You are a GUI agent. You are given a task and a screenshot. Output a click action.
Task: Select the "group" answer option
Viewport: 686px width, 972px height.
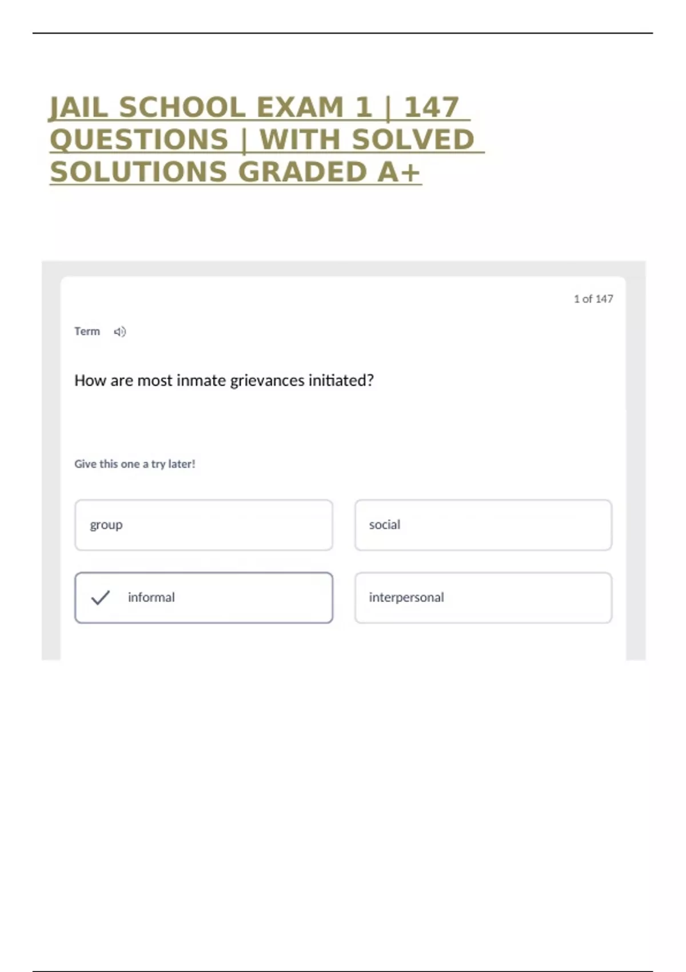coord(204,525)
